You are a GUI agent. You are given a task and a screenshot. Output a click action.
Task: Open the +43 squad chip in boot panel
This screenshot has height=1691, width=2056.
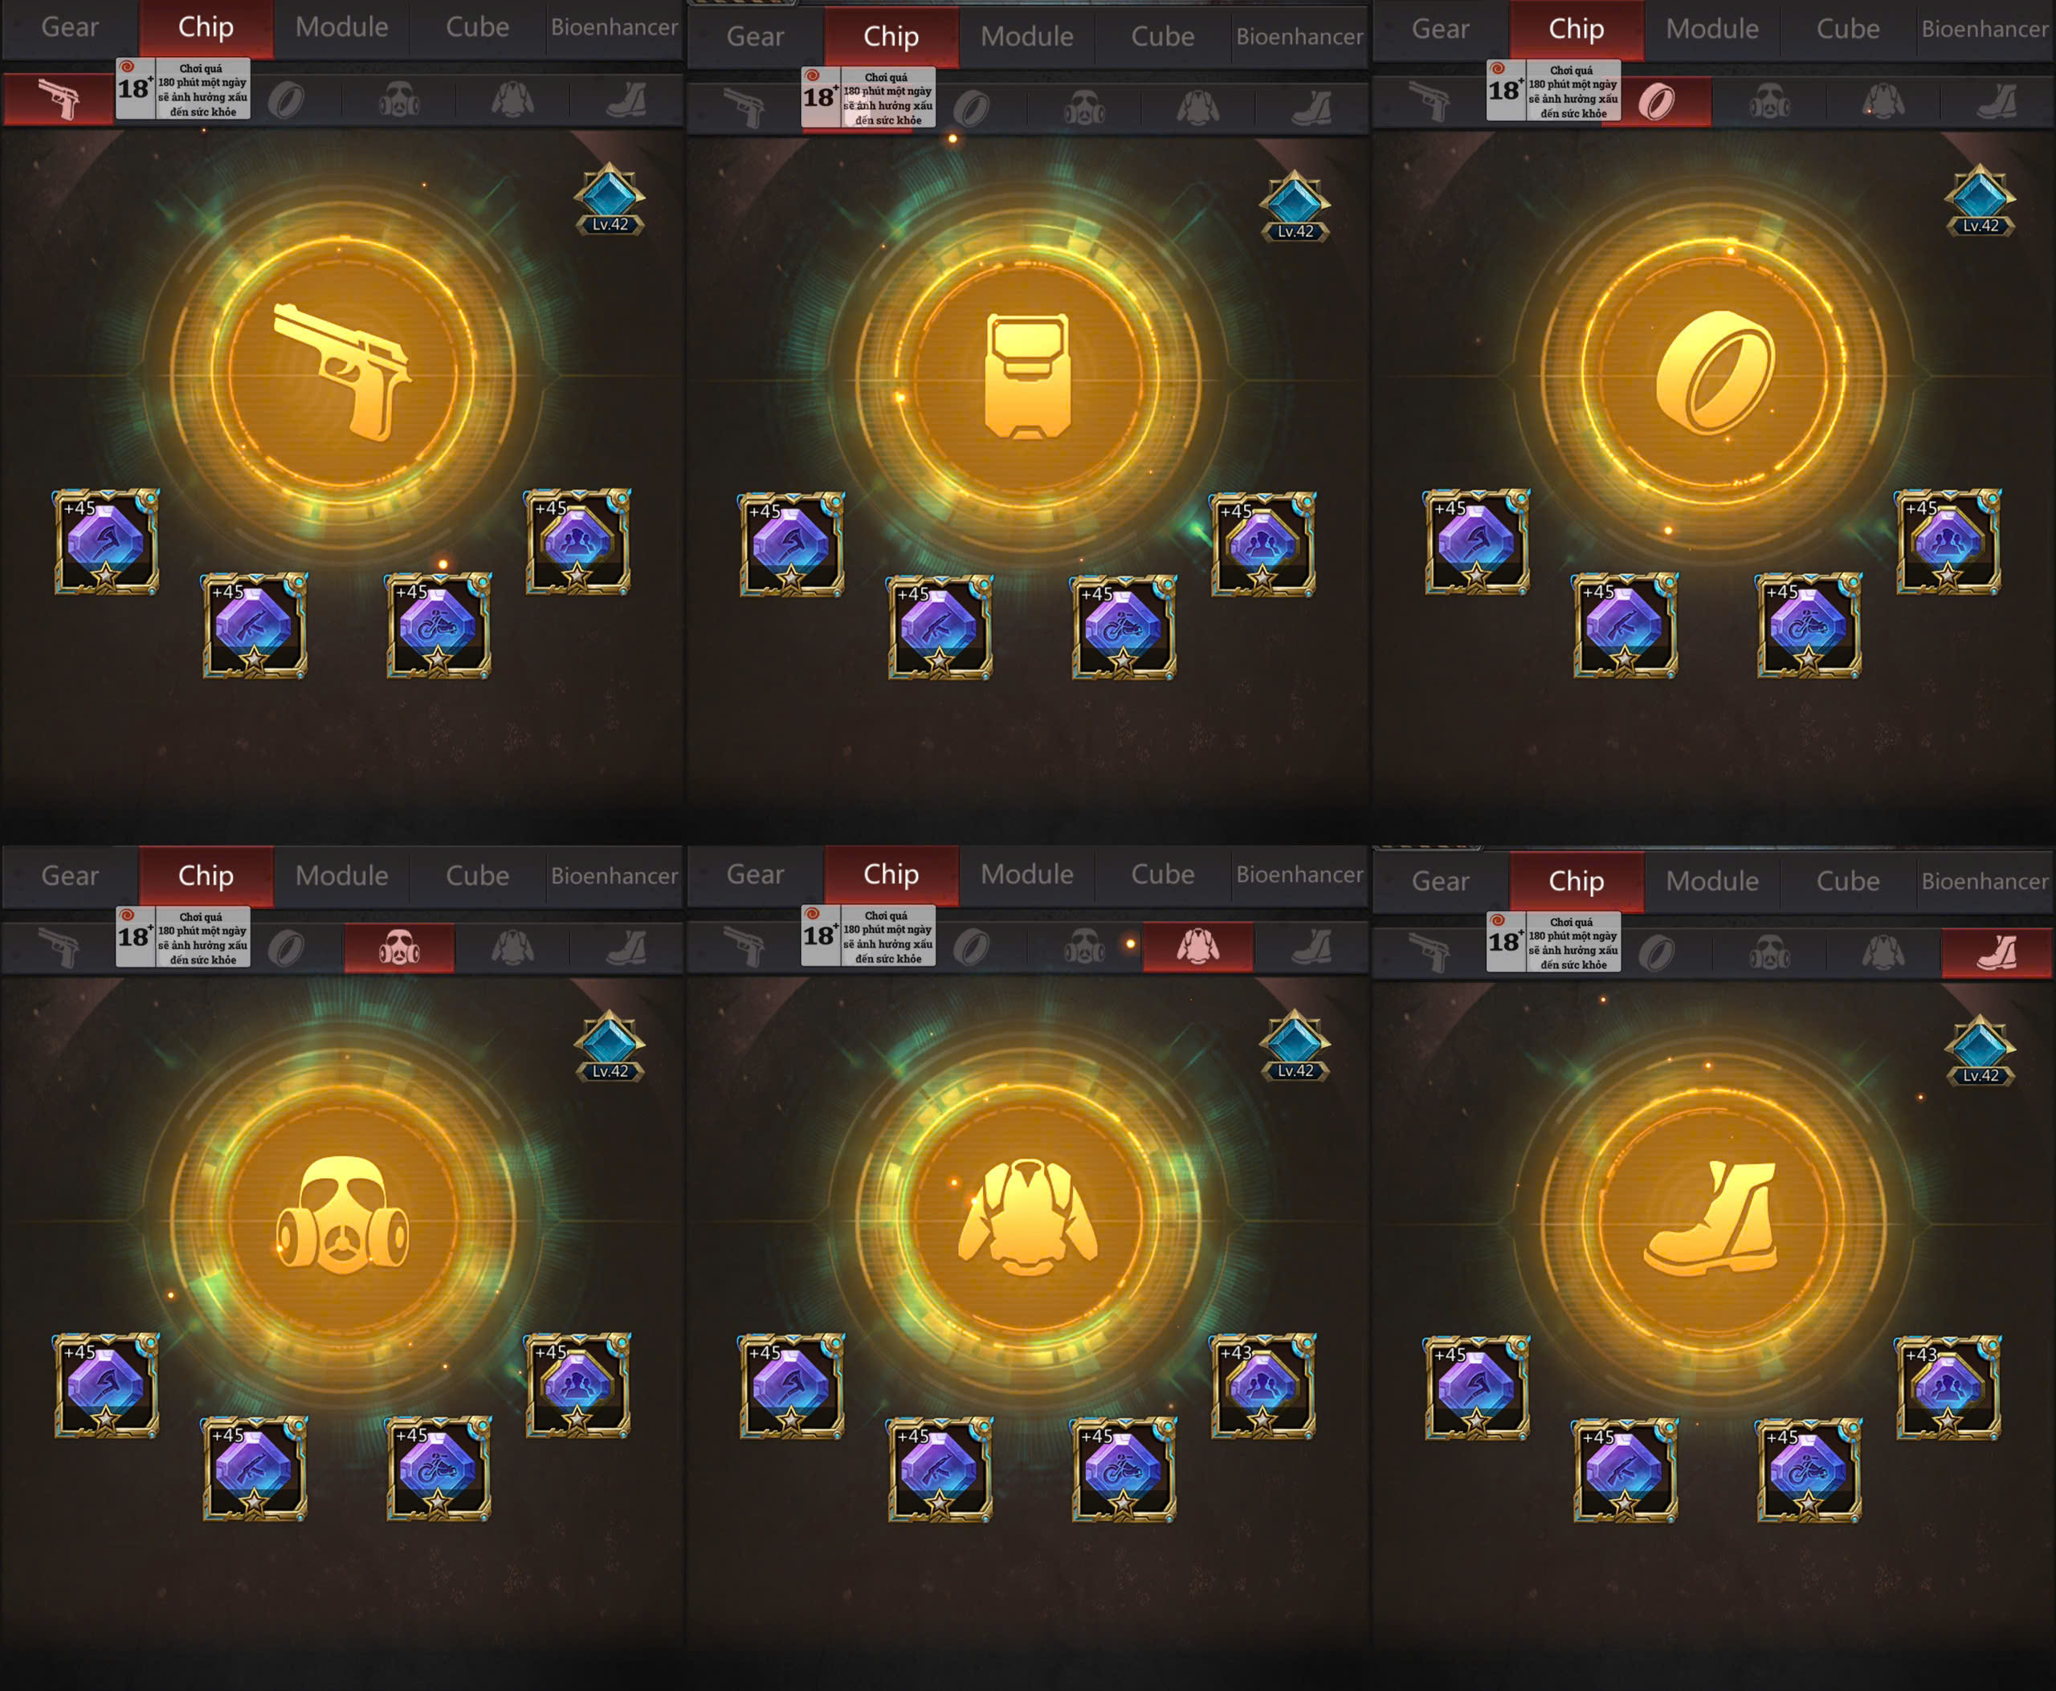pyautogui.click(x=1948, y=1387)
